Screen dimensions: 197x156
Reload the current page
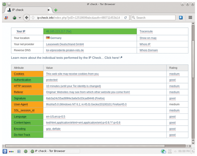[125, 18]
